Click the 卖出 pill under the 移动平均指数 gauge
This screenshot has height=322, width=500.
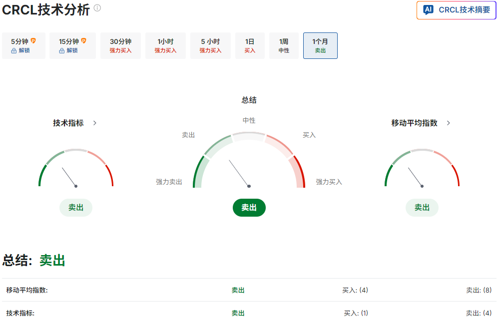tap(422, 207)
